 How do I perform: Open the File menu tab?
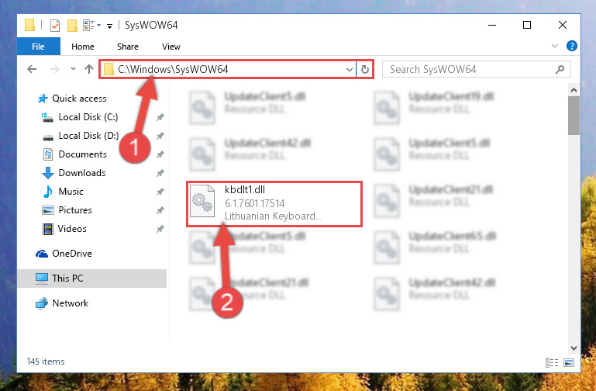tap(39, 47)
